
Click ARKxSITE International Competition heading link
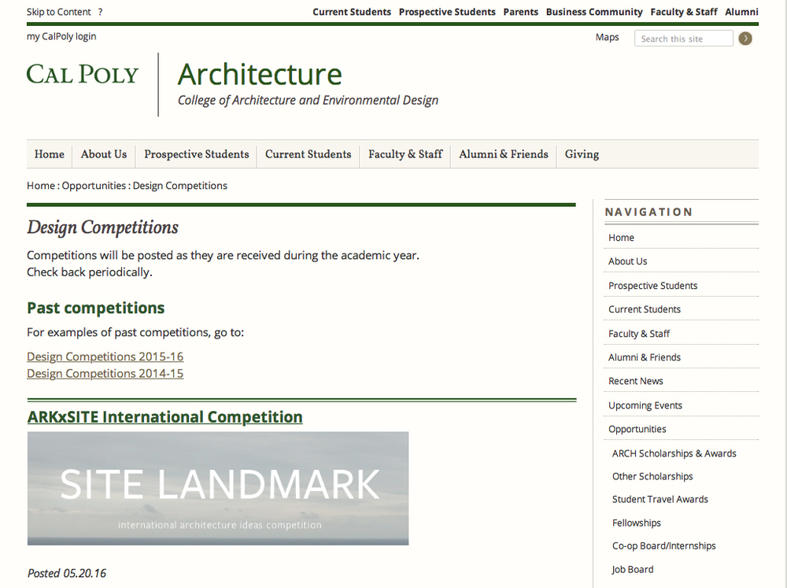point(164,417)
